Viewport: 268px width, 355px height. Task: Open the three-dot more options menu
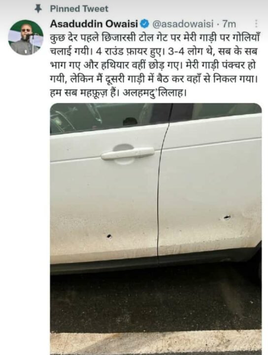[x=256, y=24]
